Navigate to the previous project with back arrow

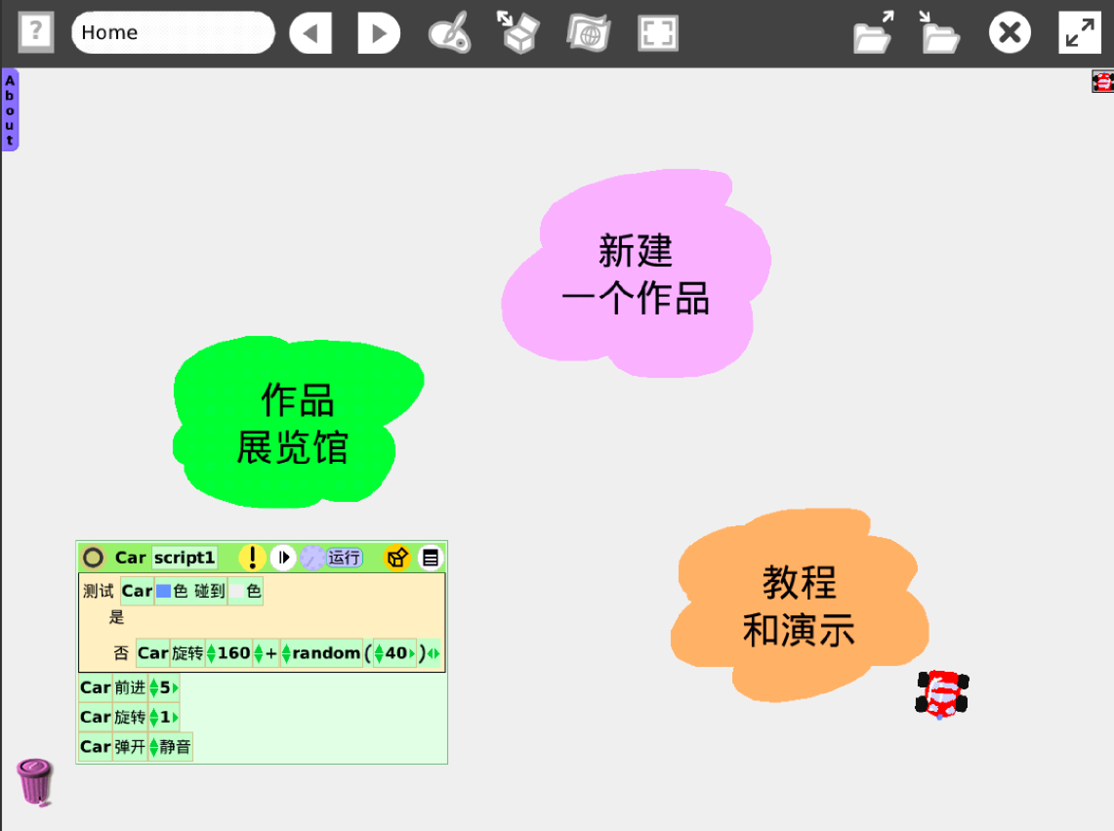point(311,33)
